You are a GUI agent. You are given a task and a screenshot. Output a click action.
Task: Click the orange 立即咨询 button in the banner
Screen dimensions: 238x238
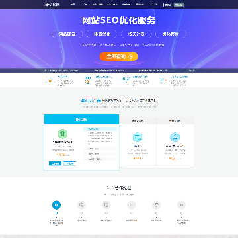click(118, 56)
